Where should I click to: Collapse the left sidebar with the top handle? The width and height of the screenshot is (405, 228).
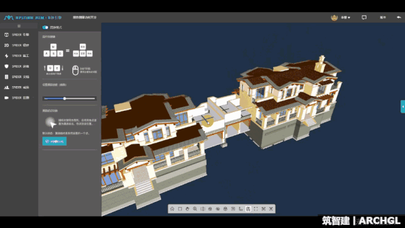[x=19, y=26]
